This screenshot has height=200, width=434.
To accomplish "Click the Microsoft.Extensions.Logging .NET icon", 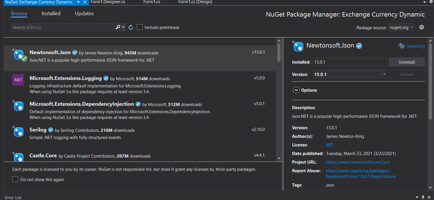I will coord(18,80).
